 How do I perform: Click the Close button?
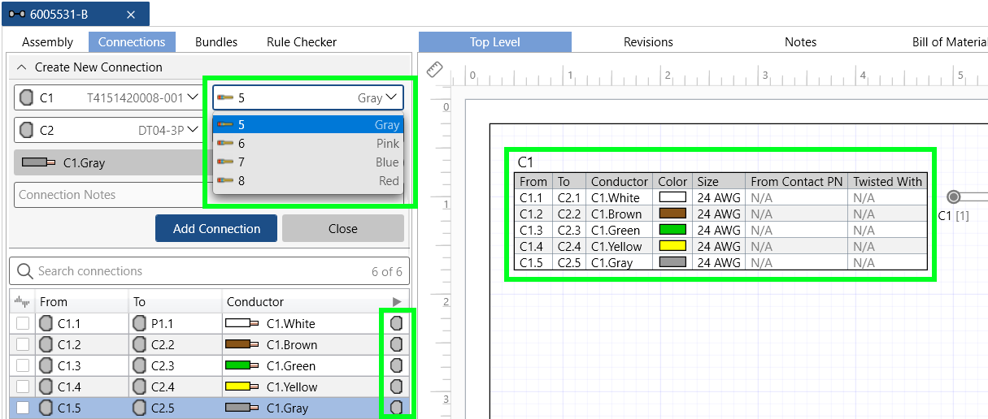click(343, 228)
